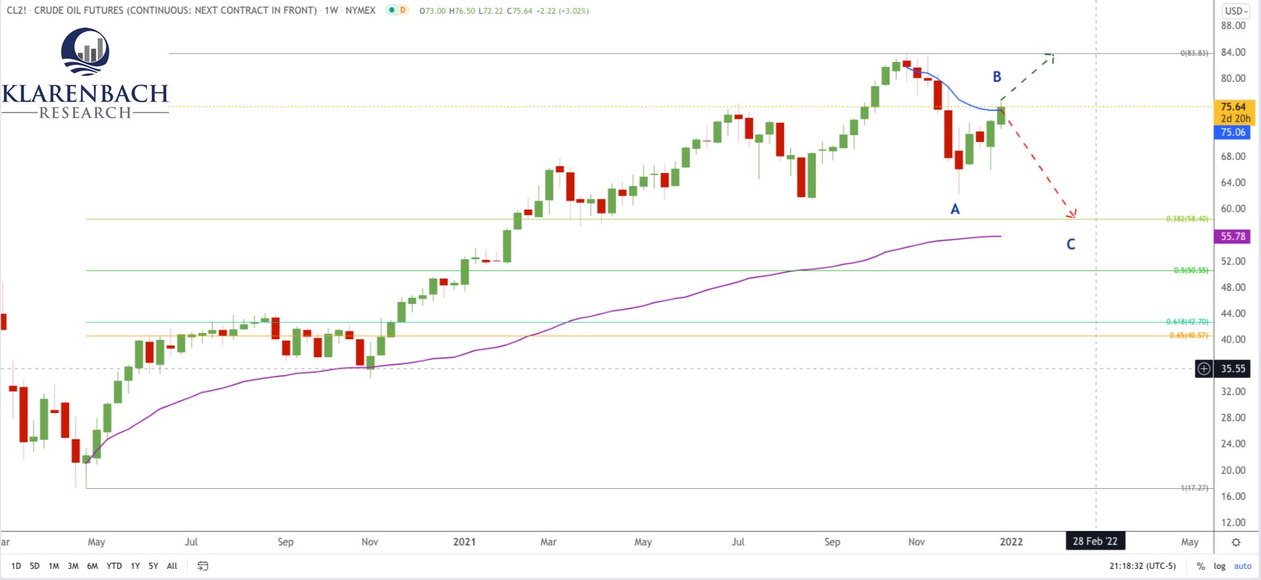Click the blue 75.06 price label

tap(1235, 132)
